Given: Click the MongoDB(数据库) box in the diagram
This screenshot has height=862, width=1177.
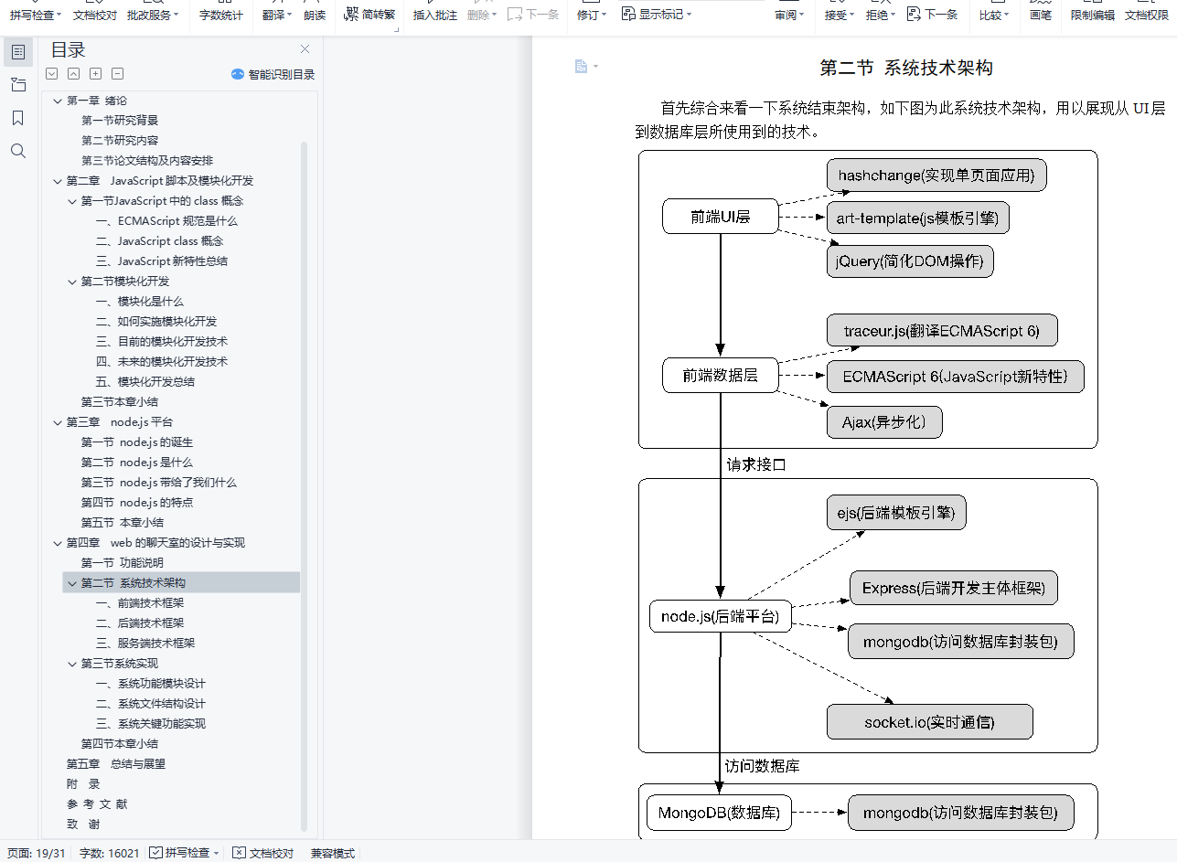Looking at the screenshot, I should [720, 813].
